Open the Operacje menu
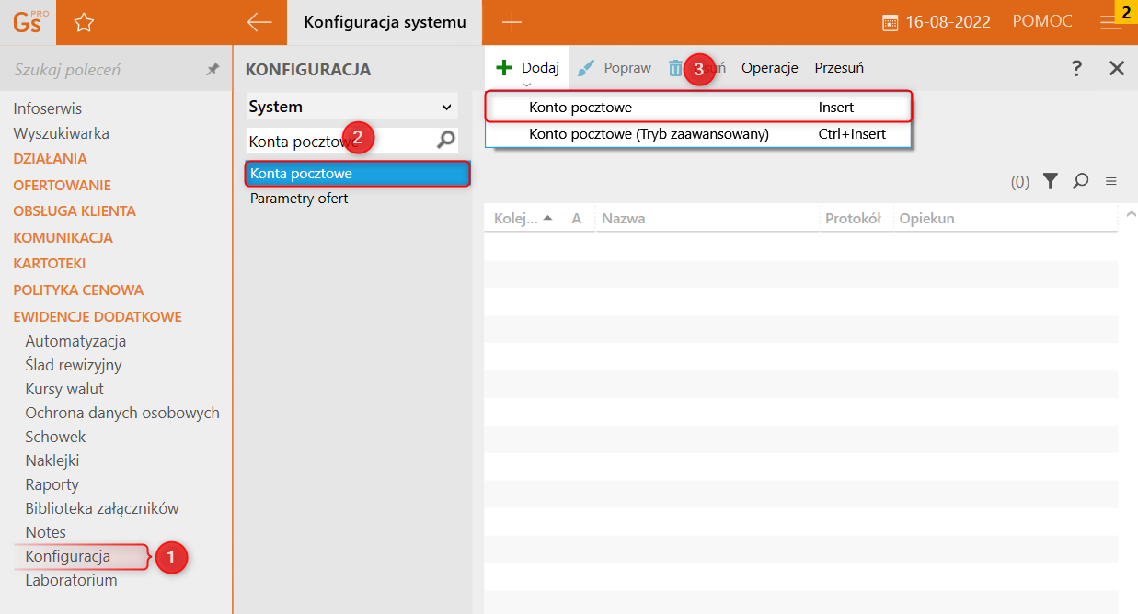 pyautogui.click(x=769, y=68)
